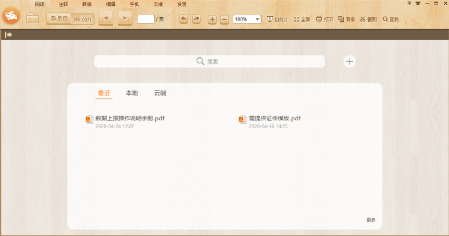The height and width of the screenshot is (236, 449).
Task: Open the skin shirt icon in title bar
Action: [418, 3]
